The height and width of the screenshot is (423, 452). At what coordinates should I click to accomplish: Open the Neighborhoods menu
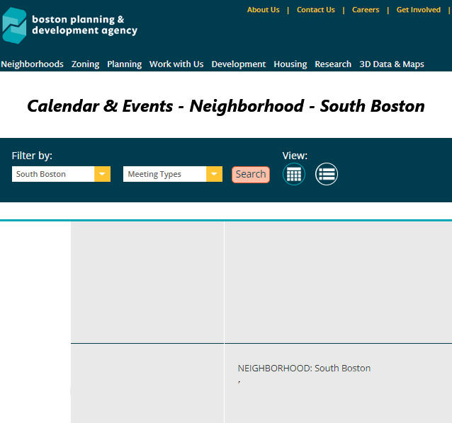32,64
